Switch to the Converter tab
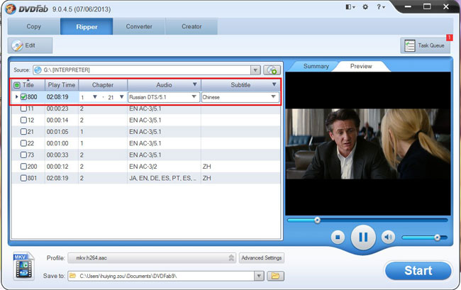Screen dimensions: 461x290 coord(139,26)
